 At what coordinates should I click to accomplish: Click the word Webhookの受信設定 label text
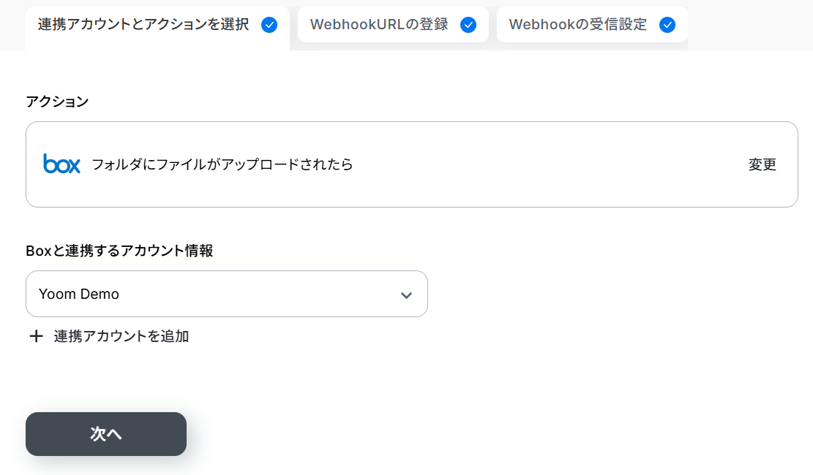[x=577, y=25]
